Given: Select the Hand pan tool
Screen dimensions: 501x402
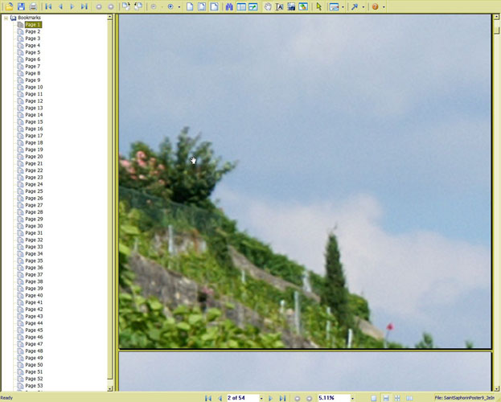Looking at the screenshot, I should click(268, 6).
